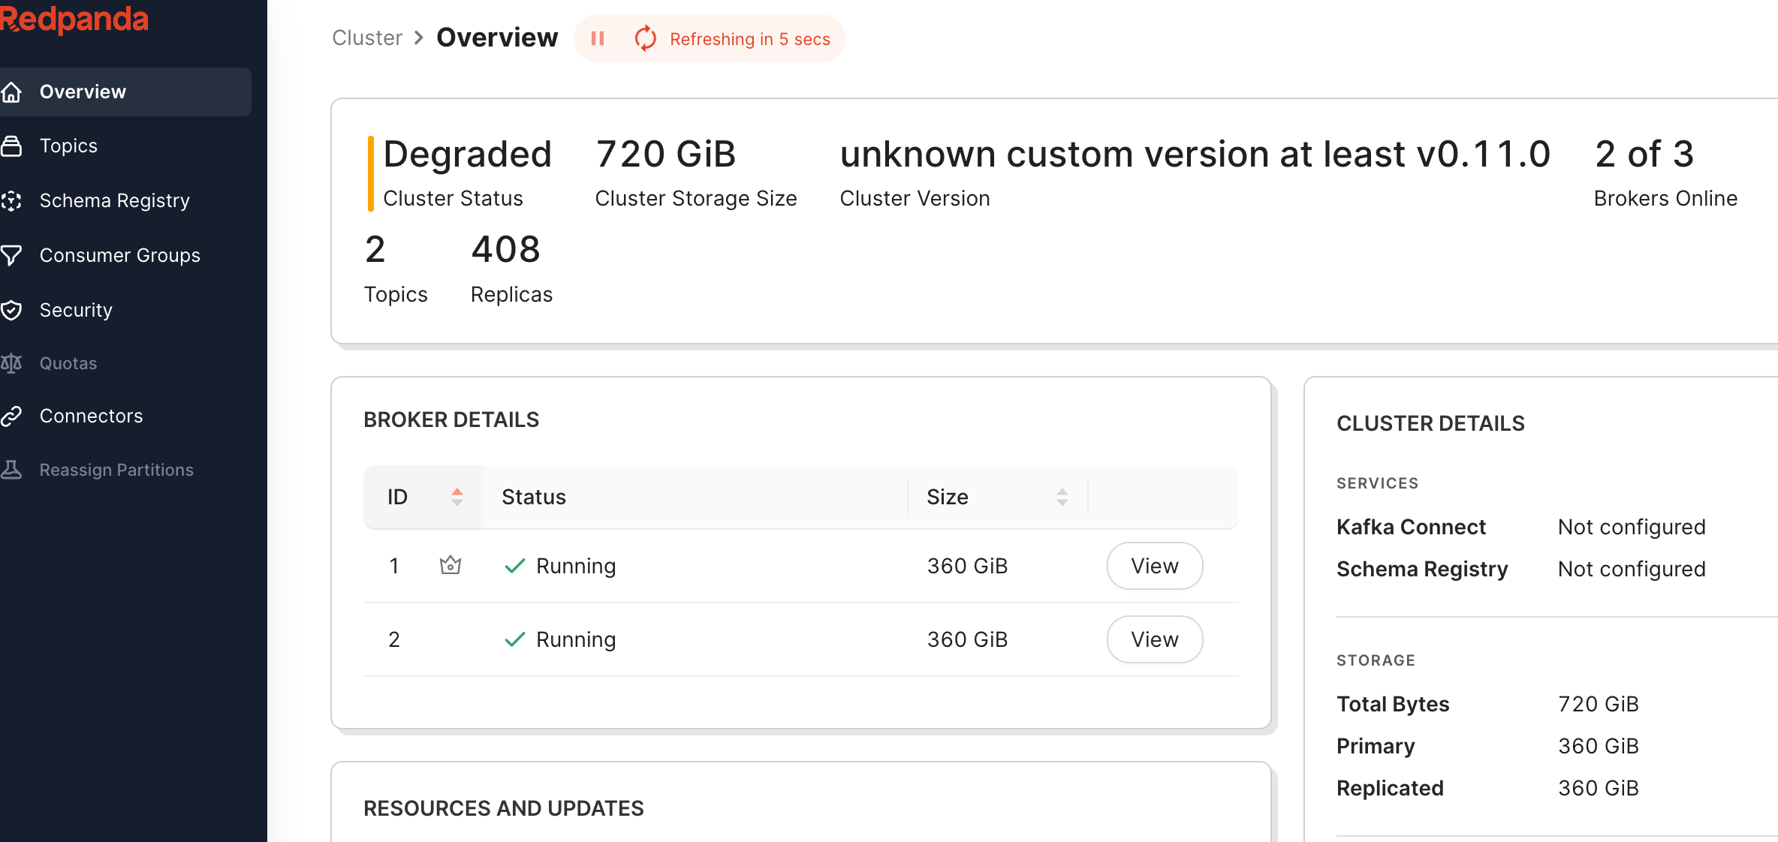View details of broker 1
The height and width of the screenshot is (842, 1778).
(1154, 566)
